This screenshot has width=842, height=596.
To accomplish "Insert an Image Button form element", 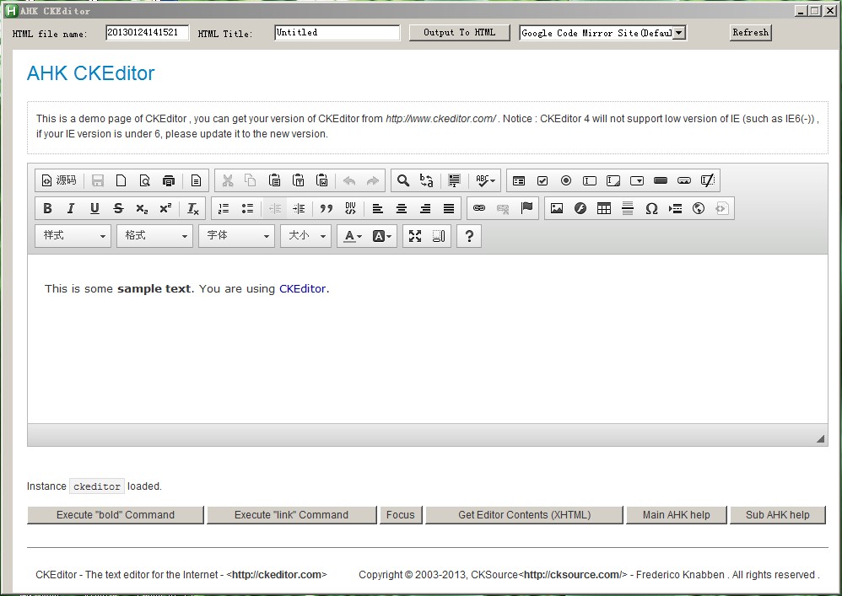I will pos(684,180).
